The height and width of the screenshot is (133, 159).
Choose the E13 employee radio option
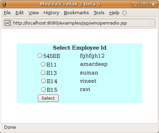[43, 72]
